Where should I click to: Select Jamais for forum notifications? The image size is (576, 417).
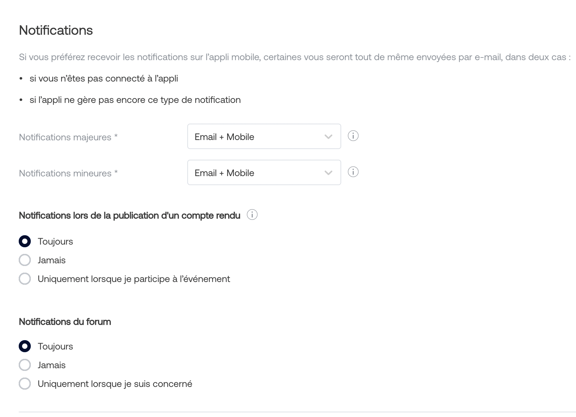coord(25,365)
